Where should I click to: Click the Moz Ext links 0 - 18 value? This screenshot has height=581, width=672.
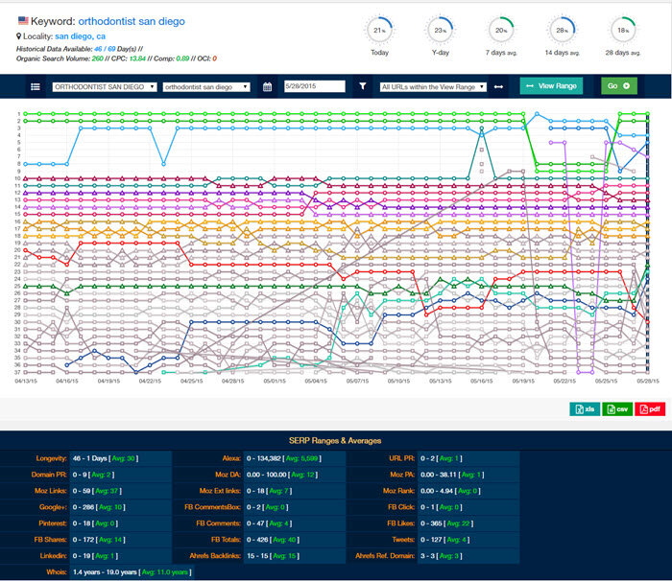click(x=269, y=491)
